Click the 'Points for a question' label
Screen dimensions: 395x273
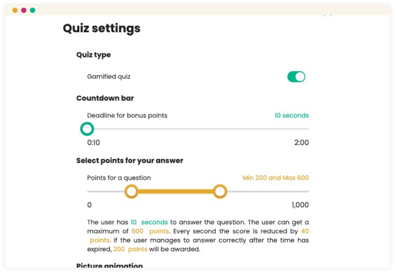click(x=119, y=177)
